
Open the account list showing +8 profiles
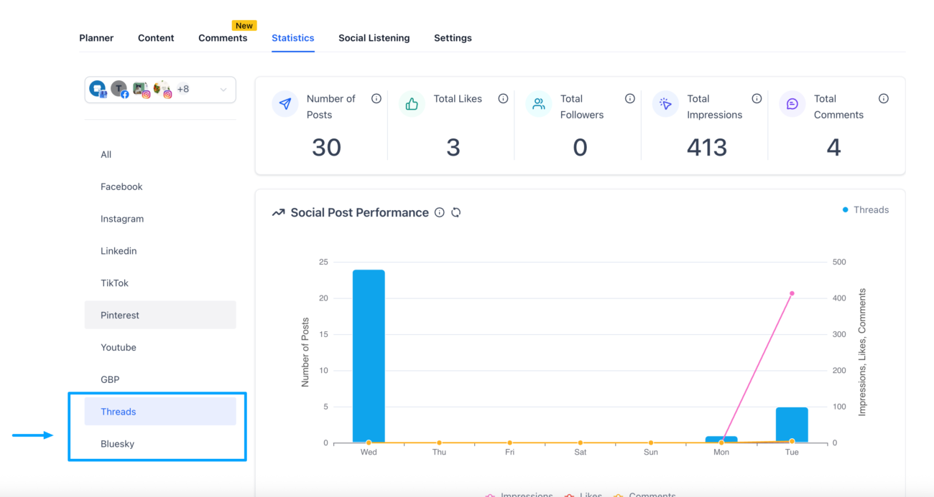coord(183,89)
